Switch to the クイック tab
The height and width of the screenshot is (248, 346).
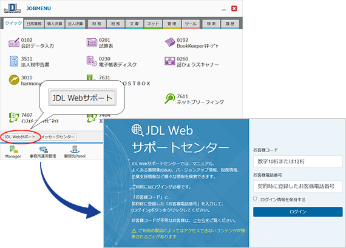pyautogui.click(x=13, y=24)
